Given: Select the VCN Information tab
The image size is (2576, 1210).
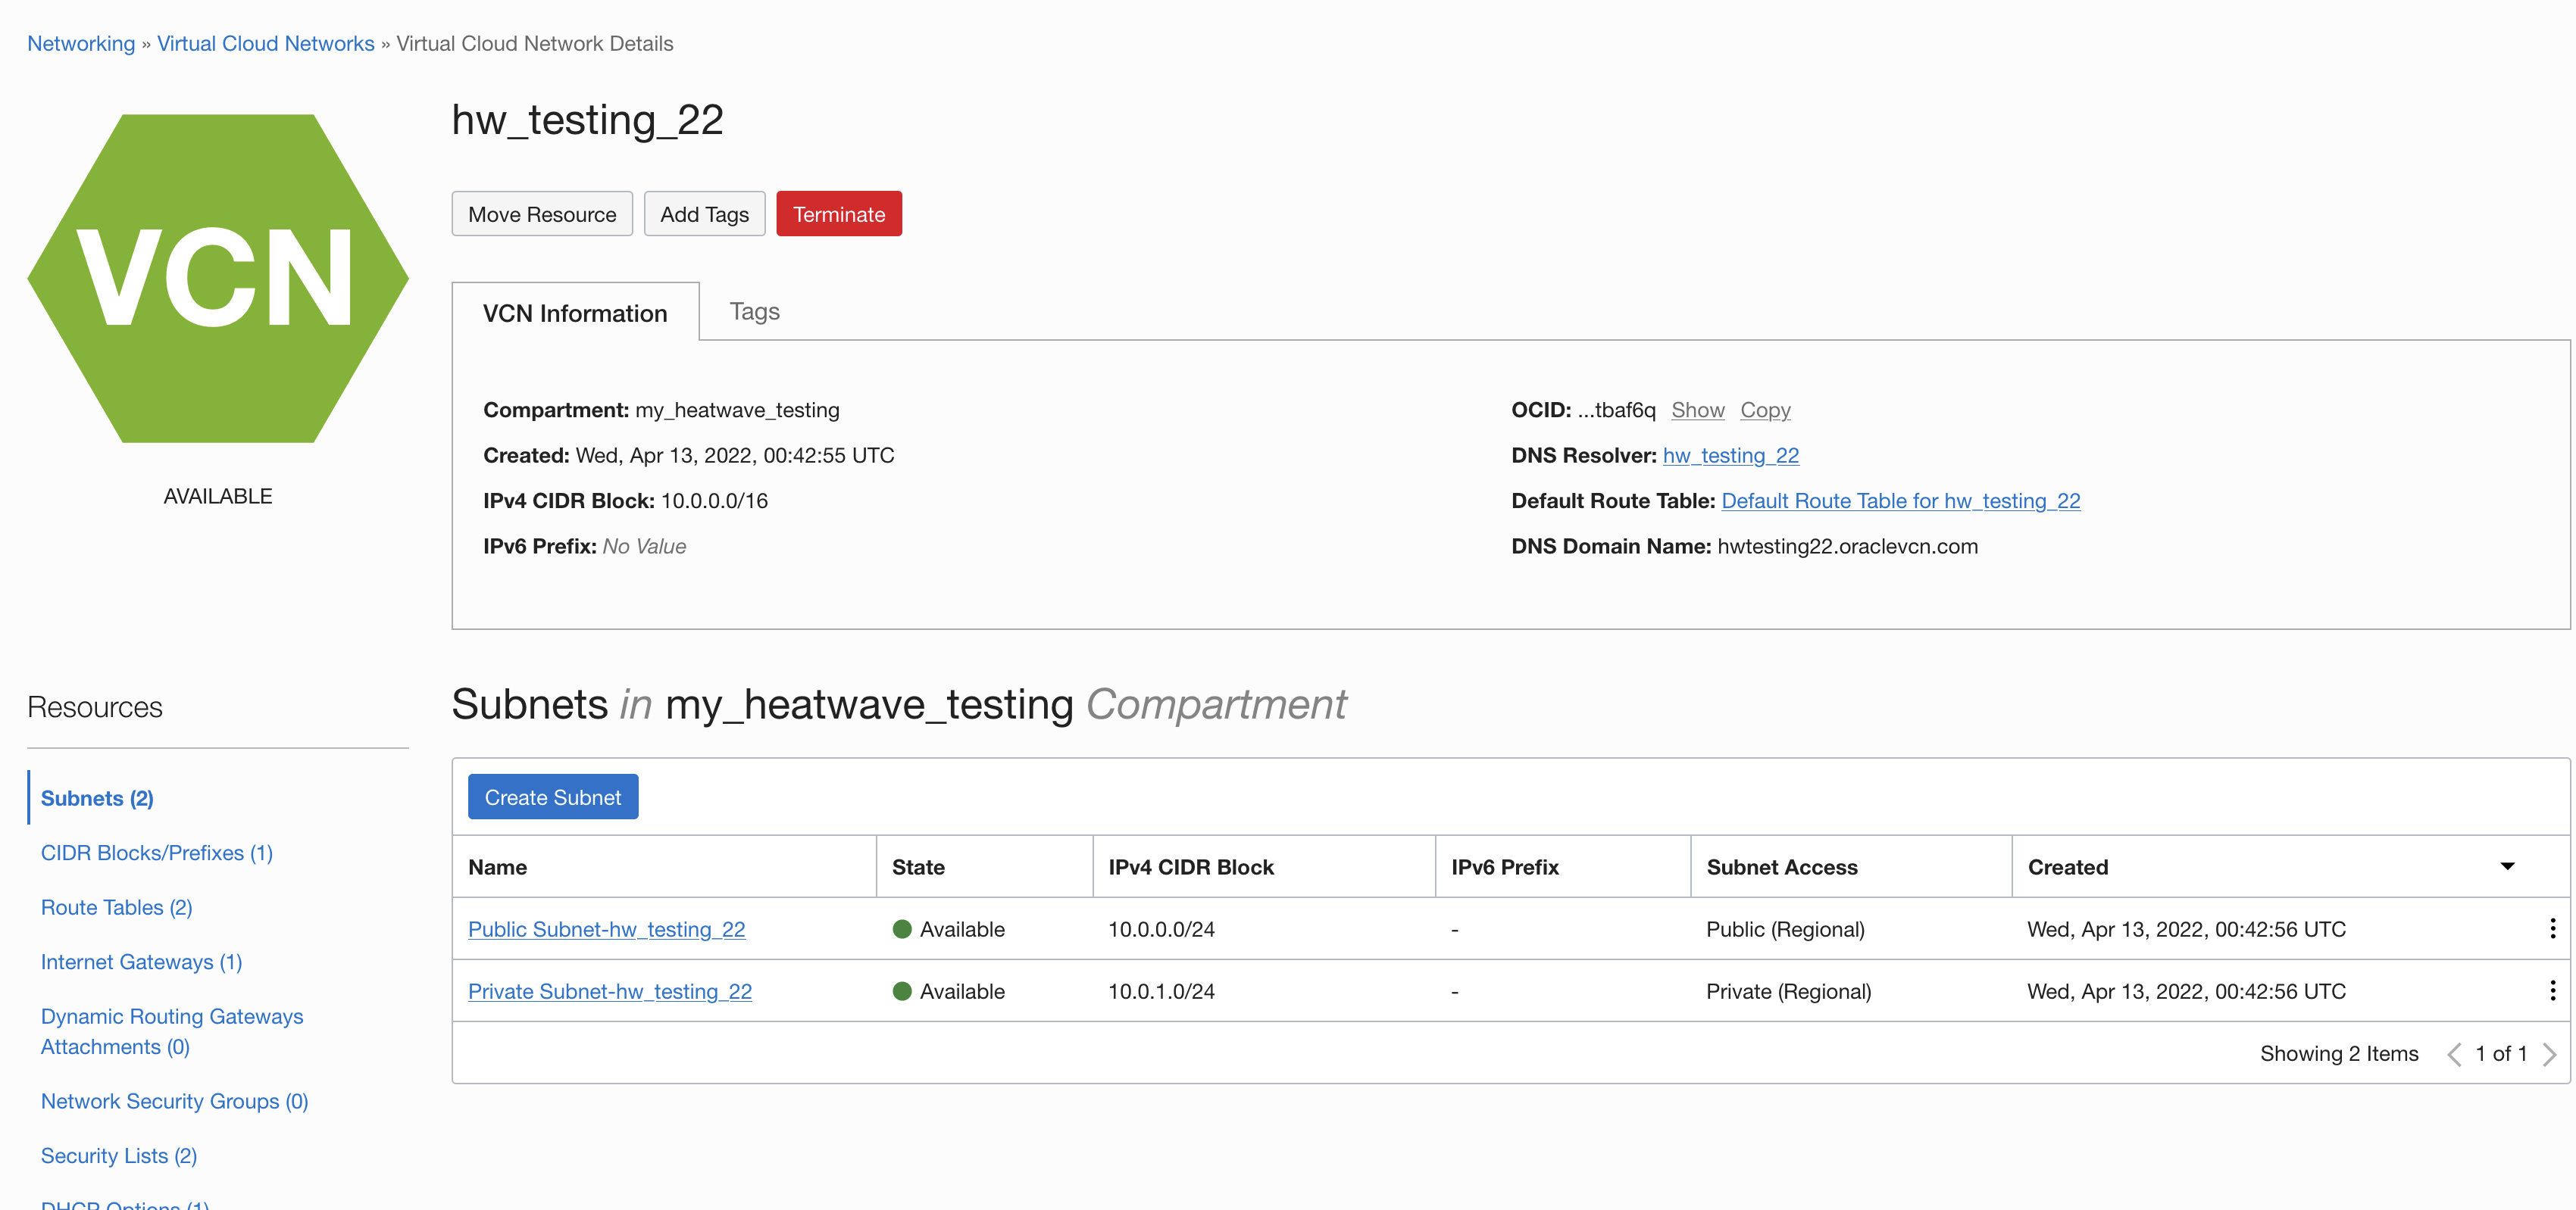Looking at the screenshot, I should click(x=575, y=313).
